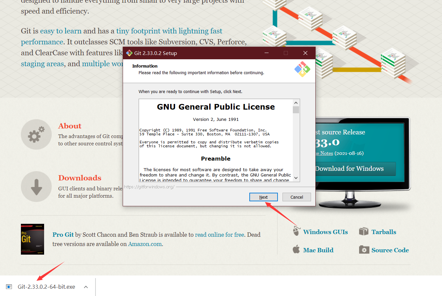Open the Amazon.com link
Viewport: 442px width, 296px height.
click(145, 244)
